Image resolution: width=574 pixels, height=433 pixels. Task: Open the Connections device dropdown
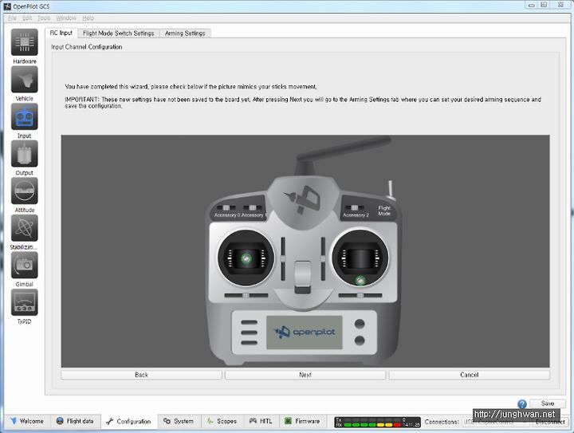[x=494, y=422]
